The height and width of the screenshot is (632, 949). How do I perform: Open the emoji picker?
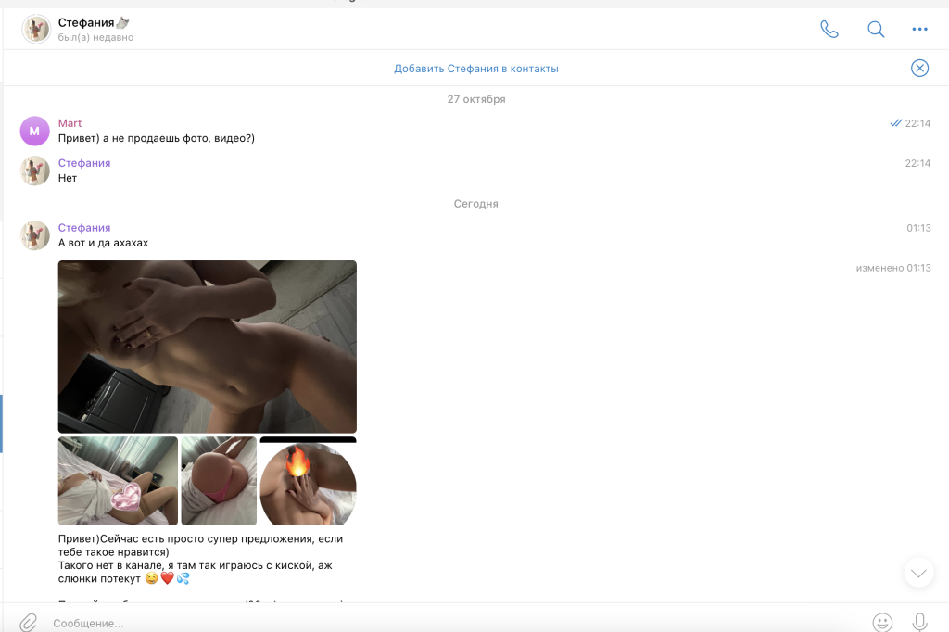[x=882, y=622]
